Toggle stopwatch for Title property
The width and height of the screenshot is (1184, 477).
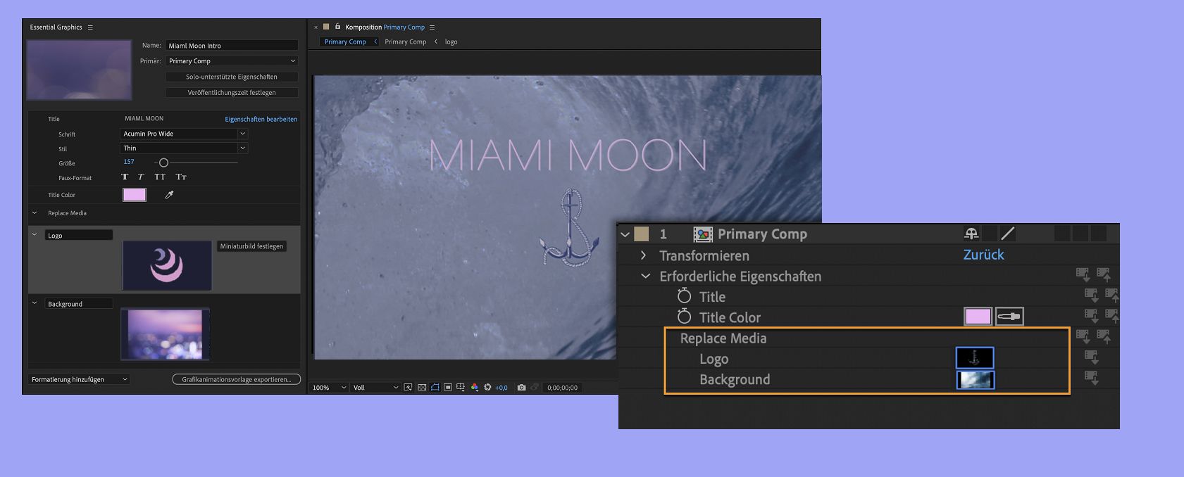(x=684, y=295)
